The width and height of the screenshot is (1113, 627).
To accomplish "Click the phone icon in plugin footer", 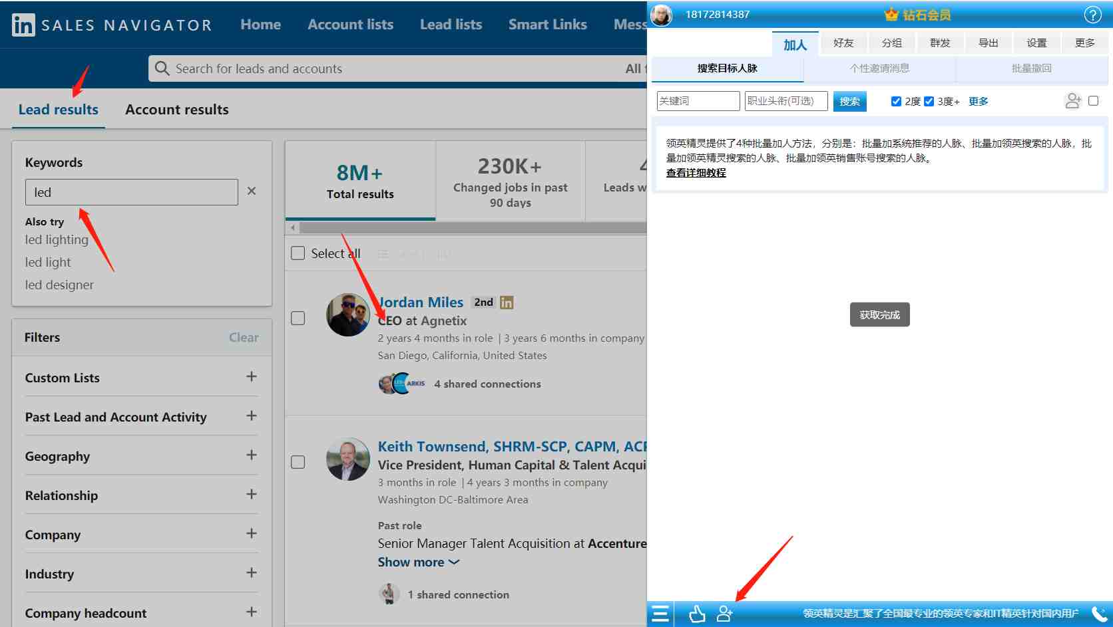I will [x=1099, y=614].
